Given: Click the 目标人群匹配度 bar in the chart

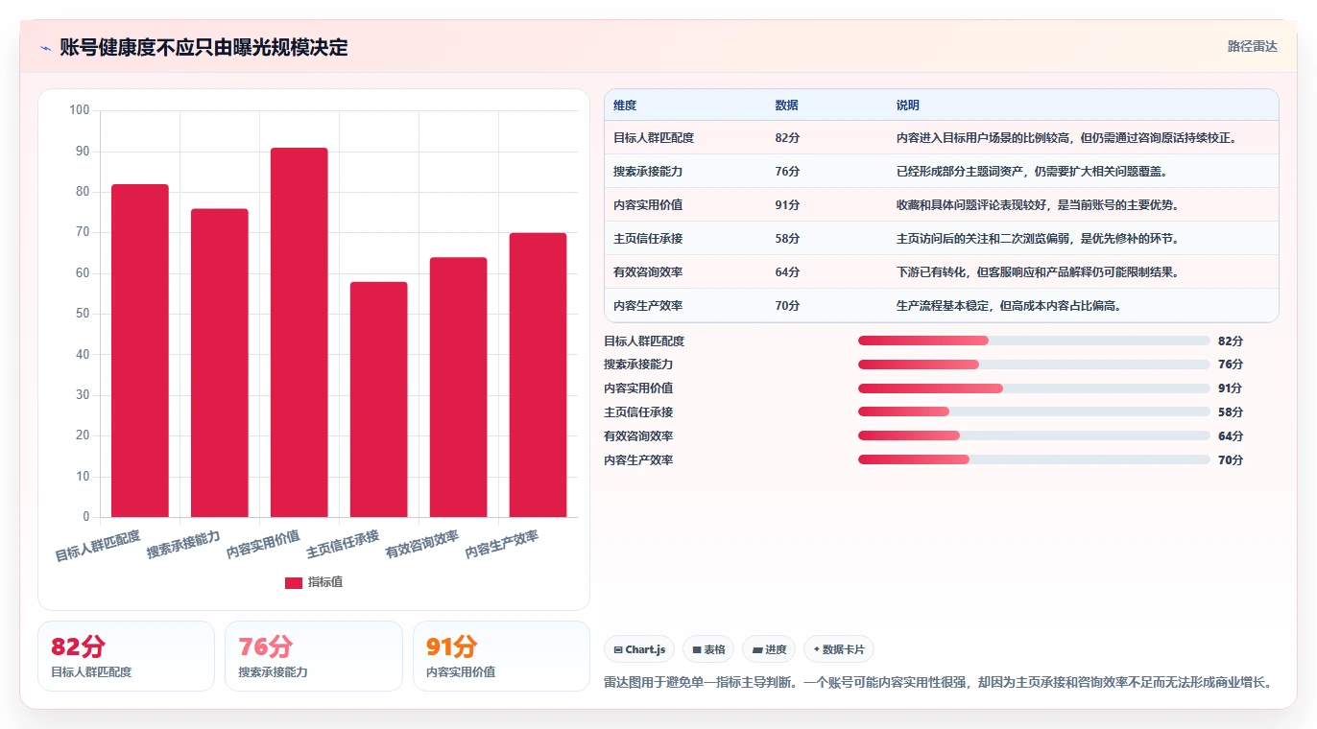Looking at the screenshot, I should pyautogui.click(x=140, y=351).
